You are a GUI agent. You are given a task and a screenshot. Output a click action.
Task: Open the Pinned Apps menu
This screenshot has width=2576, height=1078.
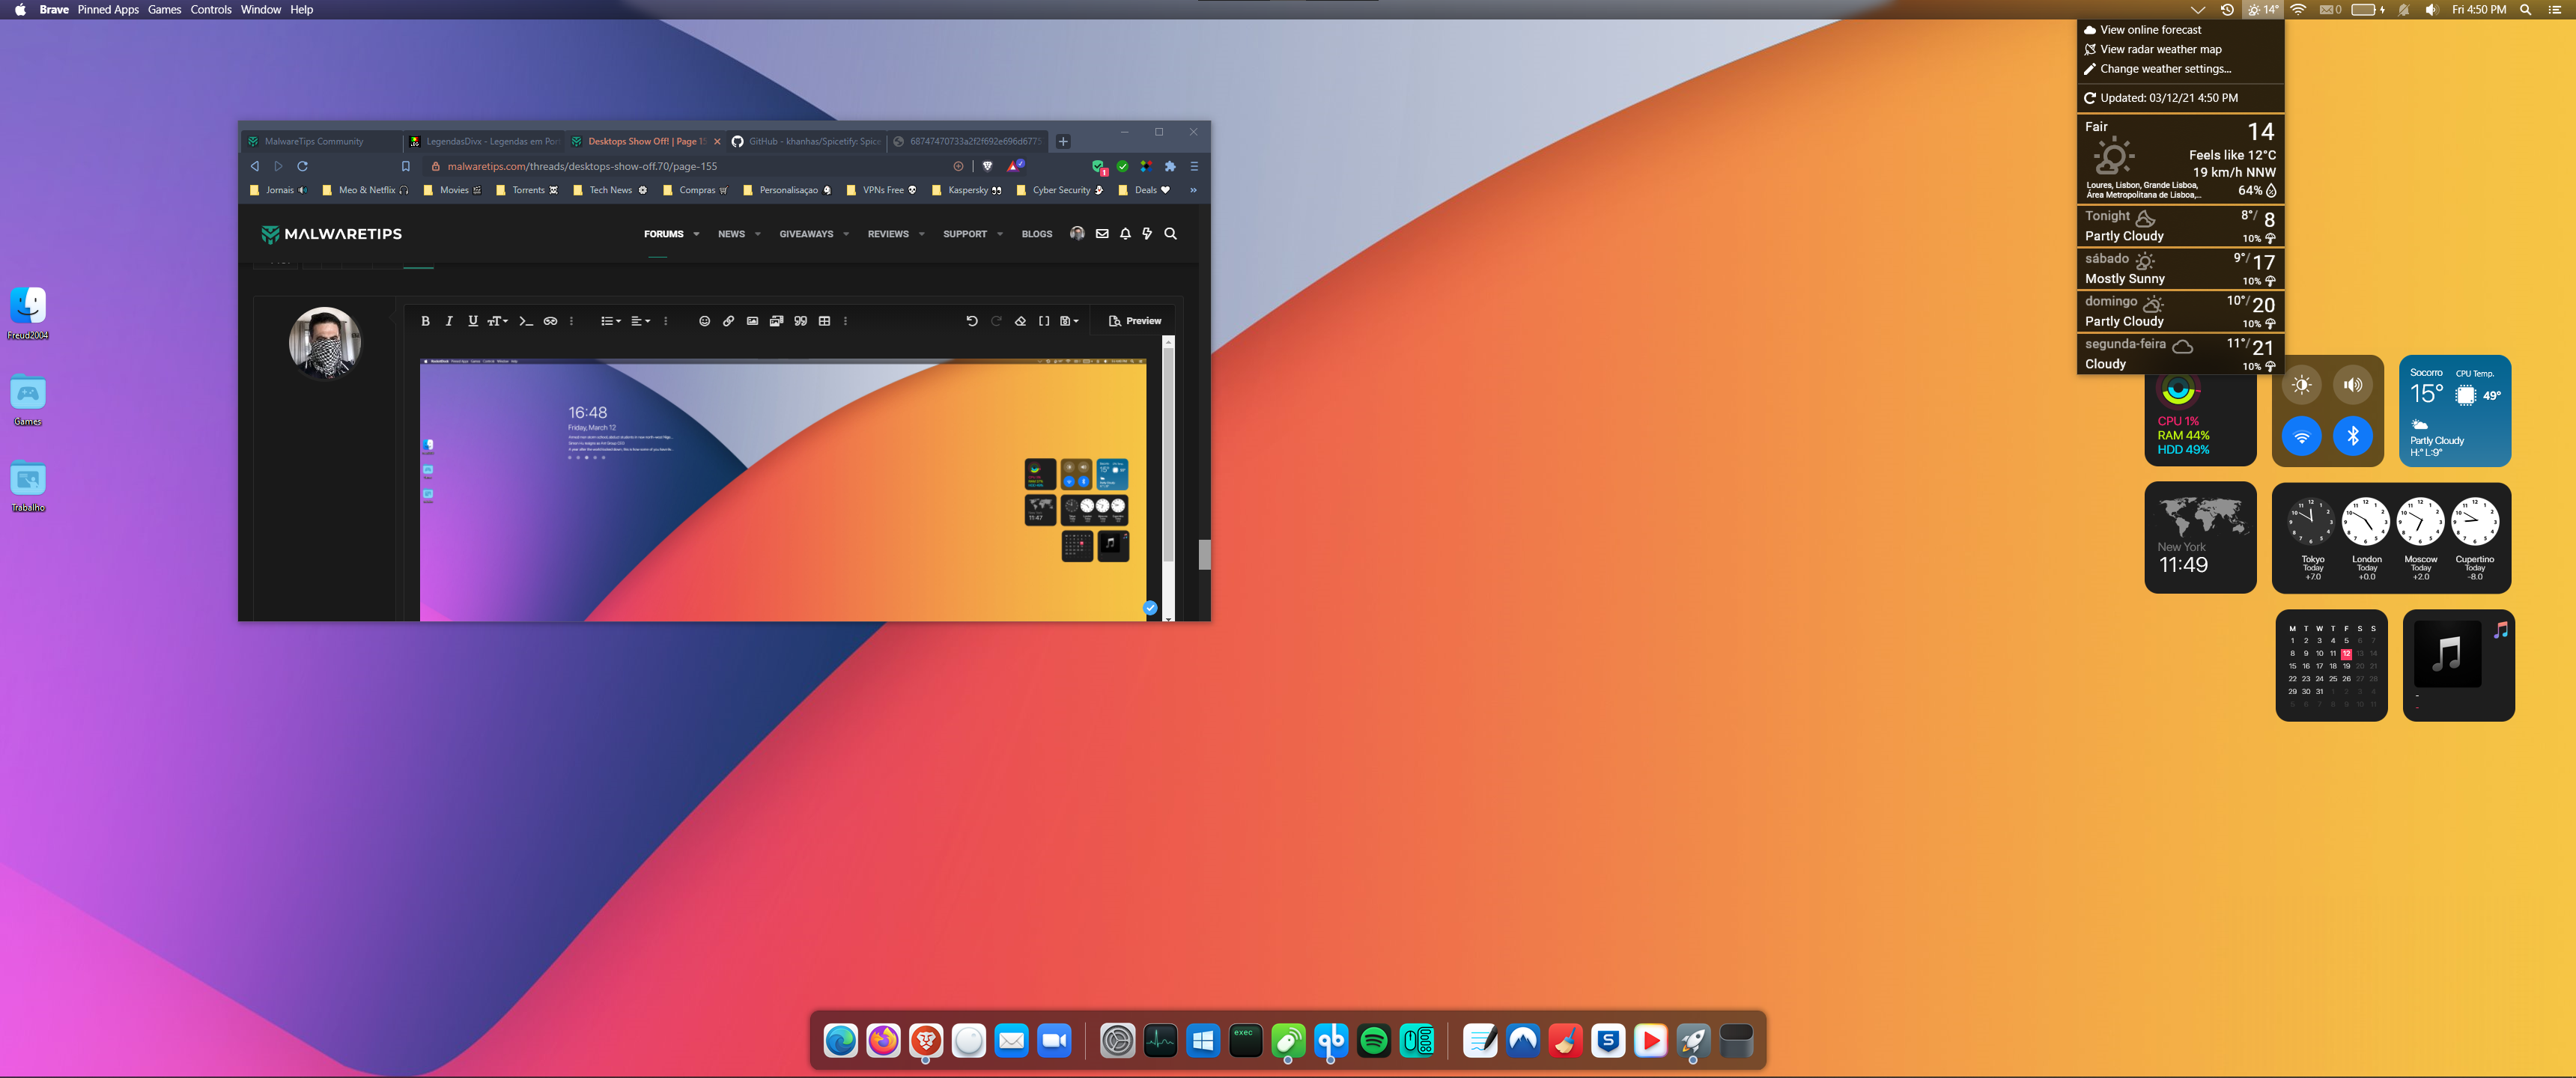pos(108,10)
